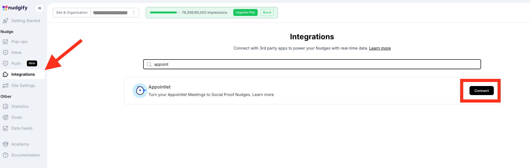Click the Appointlet logo icon
The width and height of the screenshot is (530, 168).
point(140,91)
